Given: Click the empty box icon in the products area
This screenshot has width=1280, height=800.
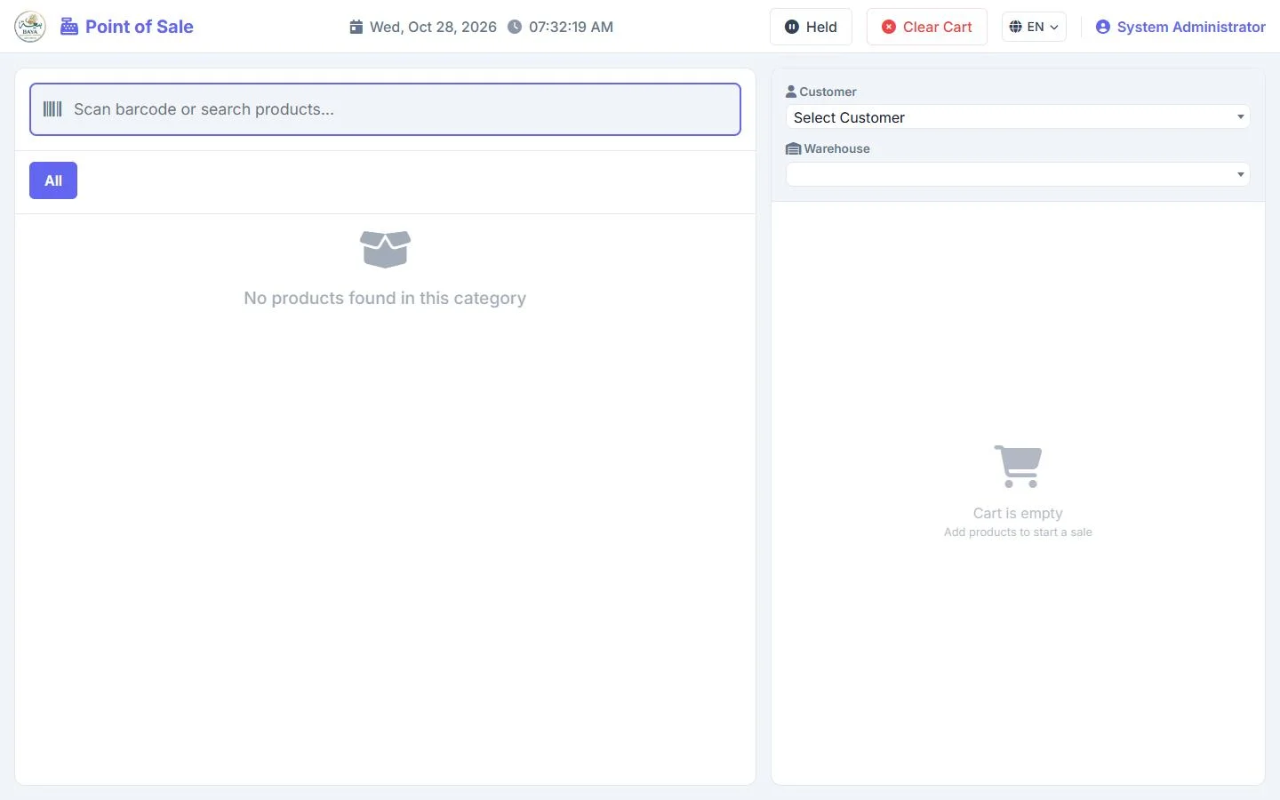Looking at the screenshot, I should pos(385,249).
